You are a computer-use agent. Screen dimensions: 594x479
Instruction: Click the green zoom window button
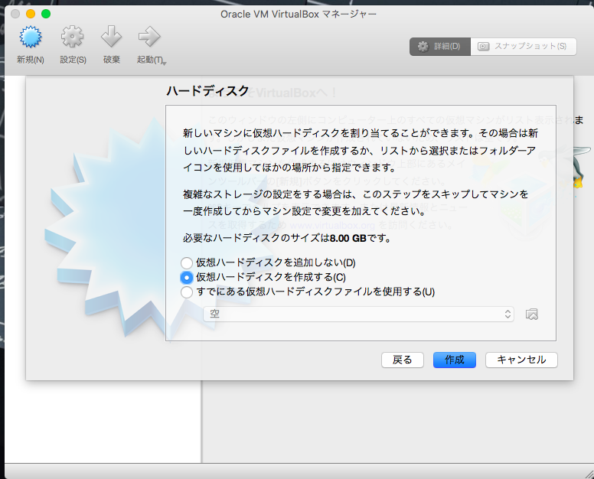(46, 14)
